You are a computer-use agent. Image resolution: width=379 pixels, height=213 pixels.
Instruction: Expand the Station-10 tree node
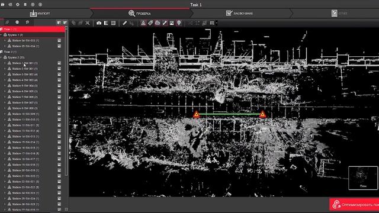(x=5, y=114)
